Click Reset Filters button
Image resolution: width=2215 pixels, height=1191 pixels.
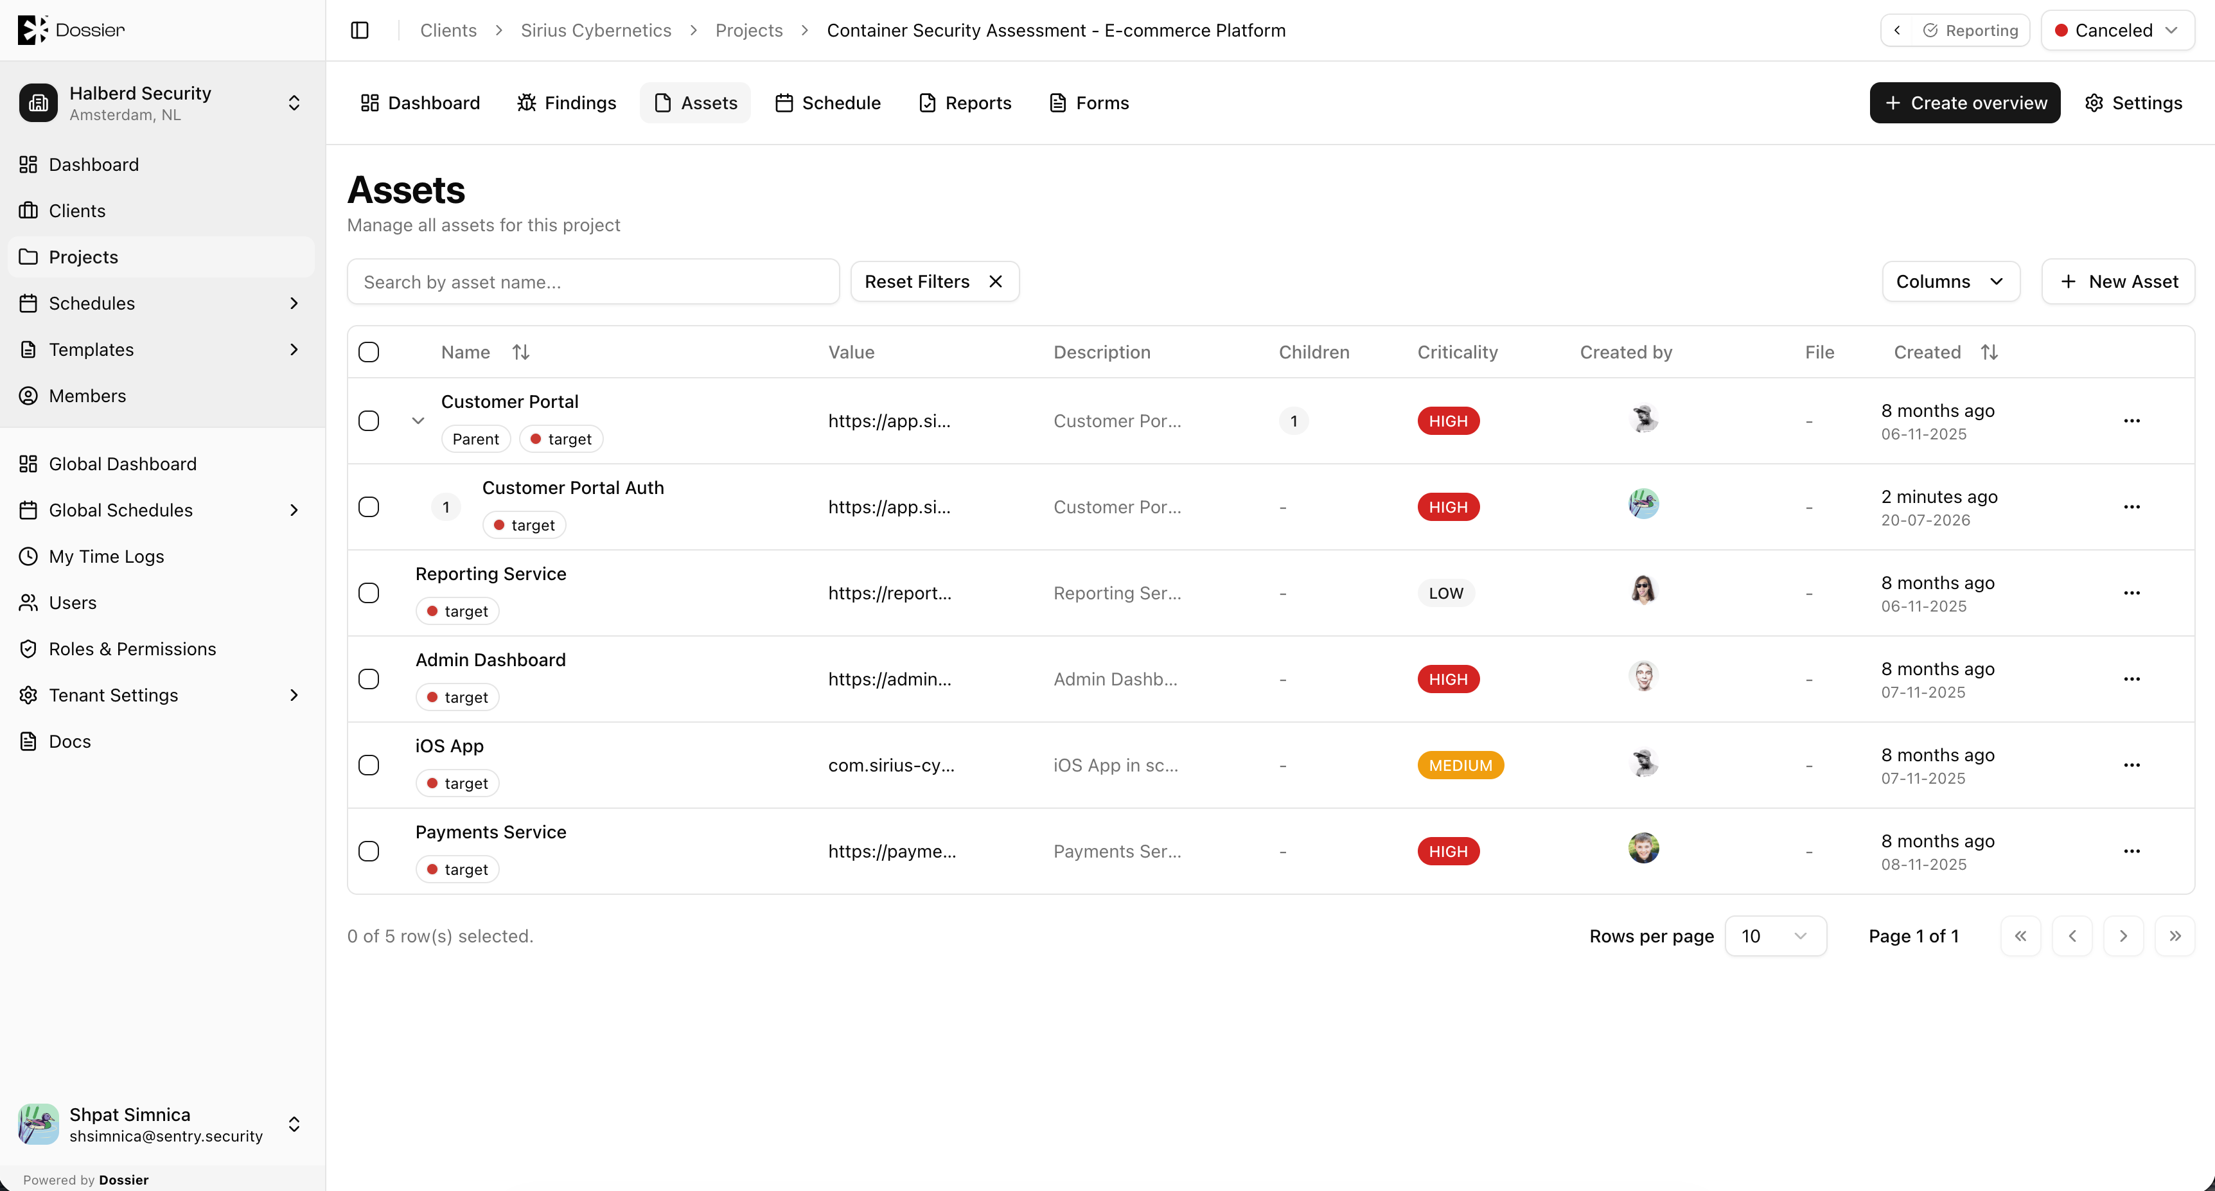click(x=935, y=281)
